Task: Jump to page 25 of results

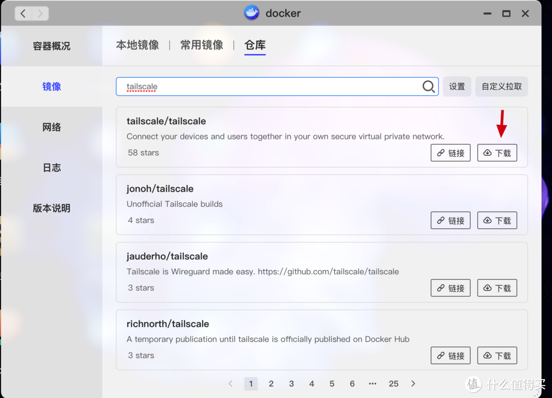Action: tap(394, 384)
